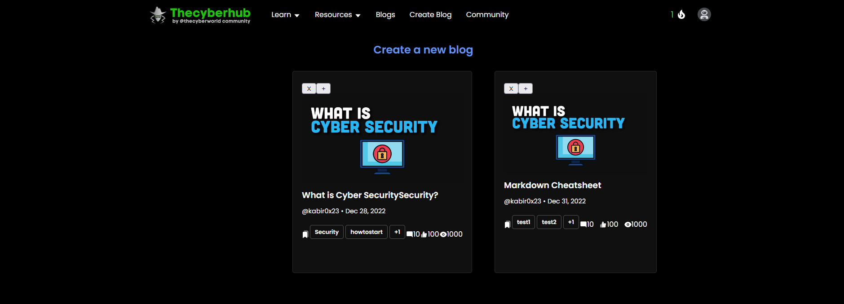Click streak count number 1
Image resolution: width=844 pixels, height=304 pixels.
coord(672,14)
